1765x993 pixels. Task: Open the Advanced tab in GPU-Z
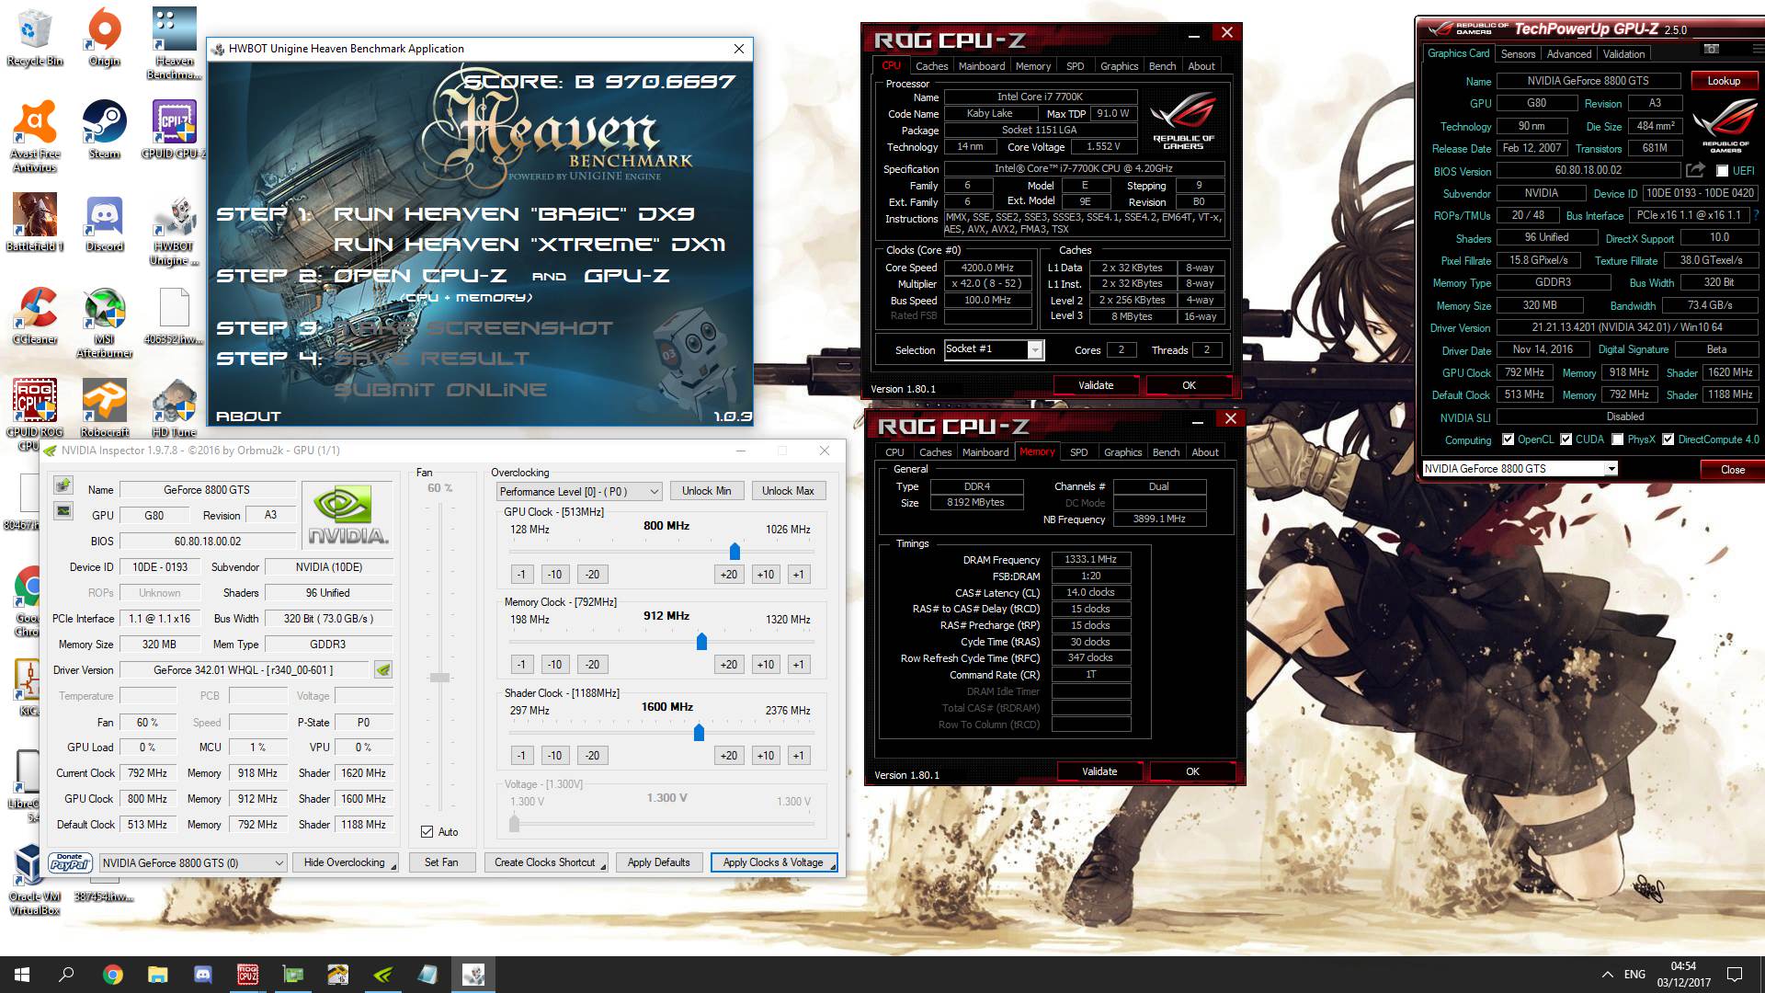click(x=1569, y=54)
